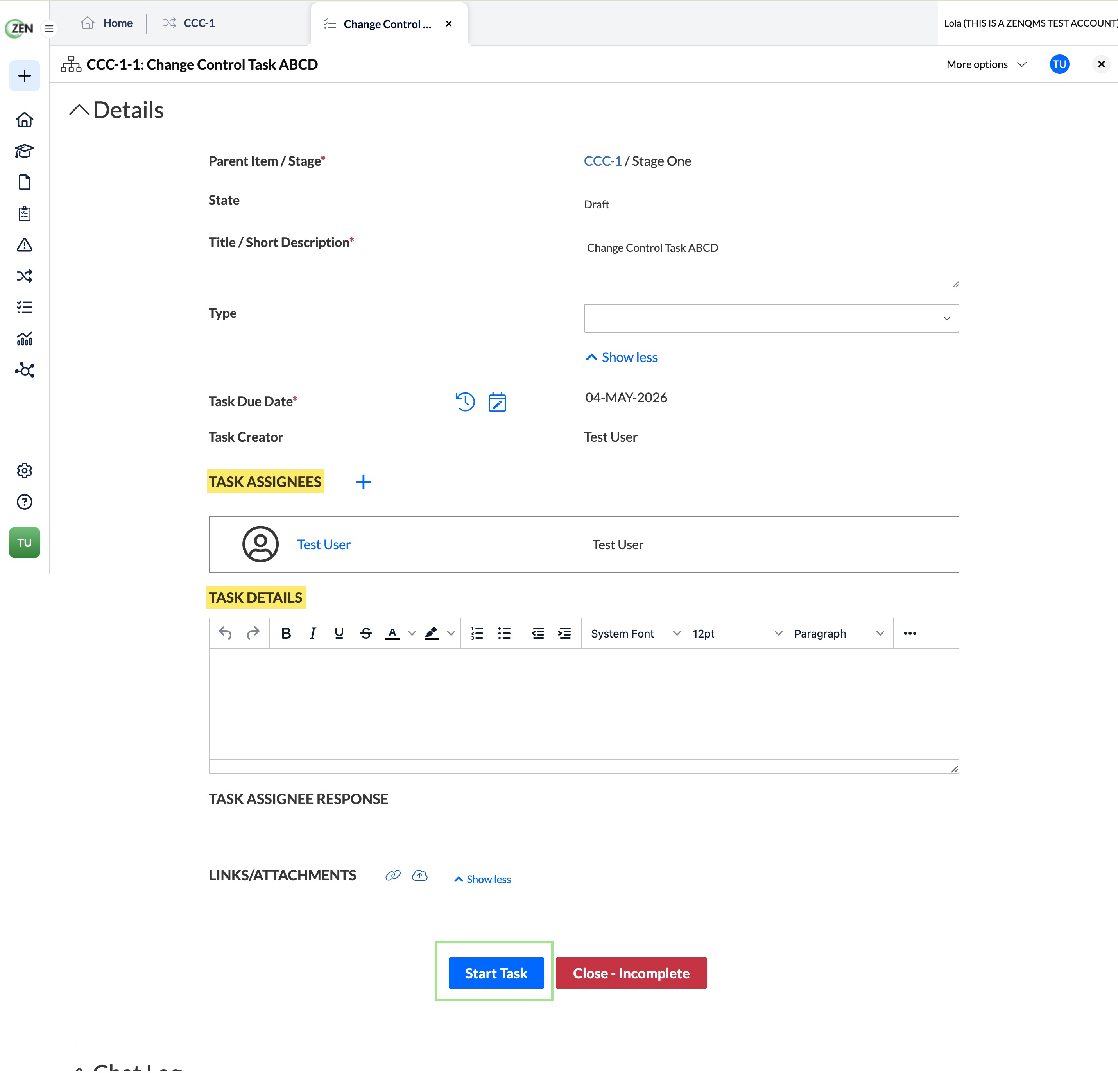Click the plus create-new icon in sidebar

click(x=25, y=76)
